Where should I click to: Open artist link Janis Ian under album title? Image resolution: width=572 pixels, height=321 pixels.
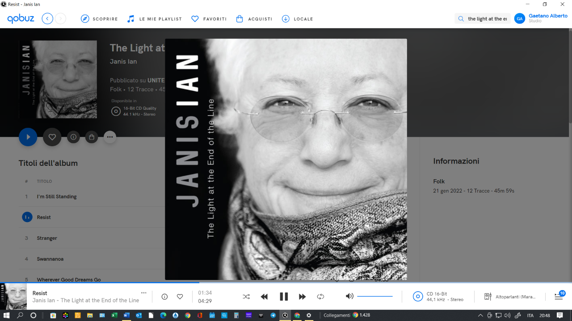click(x=123, y=62)
